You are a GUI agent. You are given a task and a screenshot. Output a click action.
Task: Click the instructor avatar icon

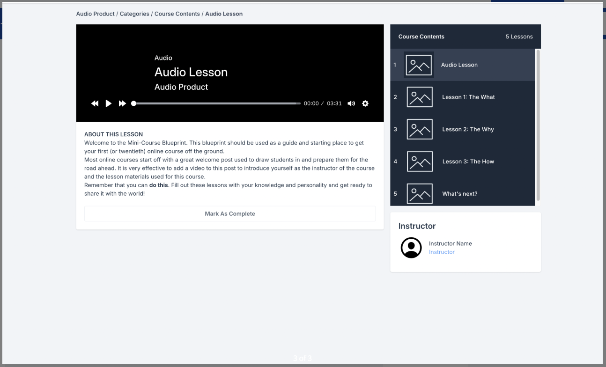pyautogui.click(x=411, y=248)
